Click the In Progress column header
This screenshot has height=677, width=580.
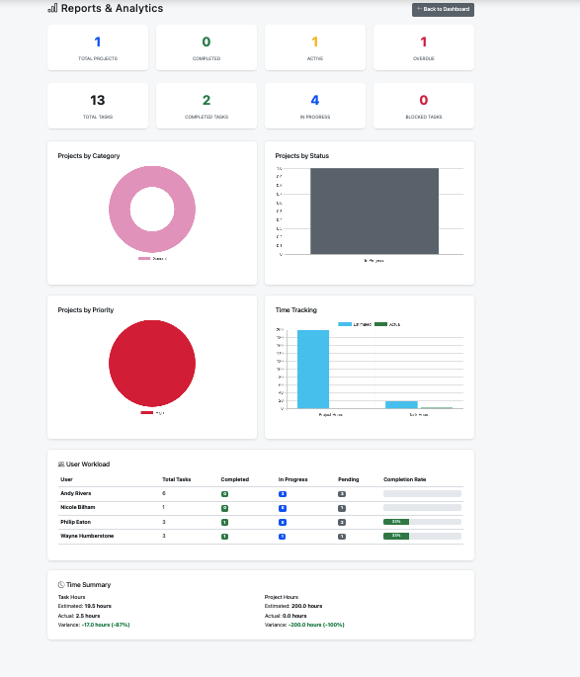point(293,479)
